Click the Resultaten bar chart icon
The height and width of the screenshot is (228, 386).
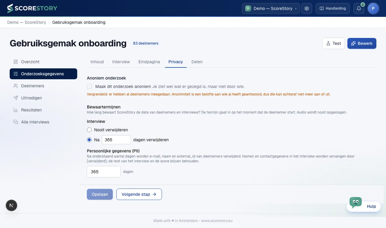pyautogui.click(x=16, y=110)
